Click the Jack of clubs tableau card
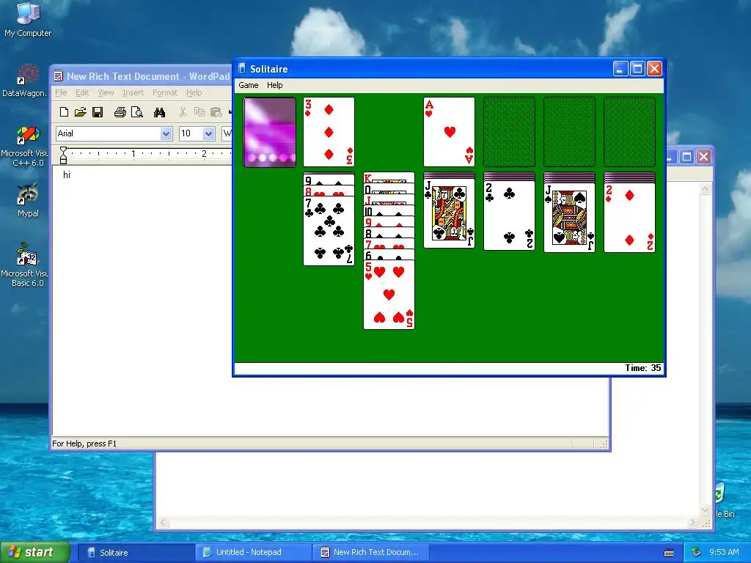Image resolution: width=751 pixels, height=563 pixels. pos(450,214)
